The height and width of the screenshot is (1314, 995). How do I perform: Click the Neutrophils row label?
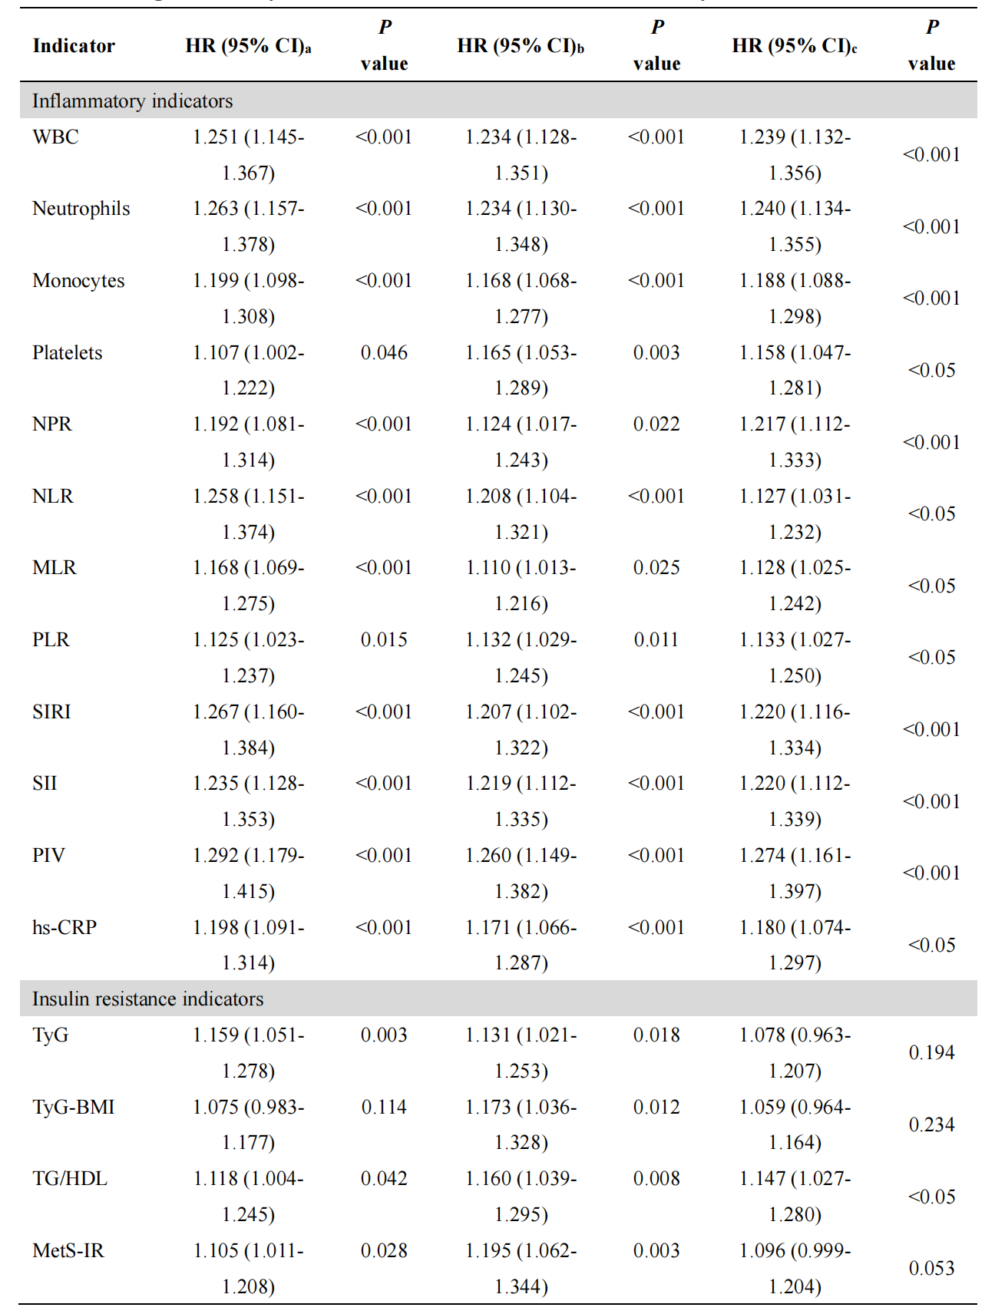81,209
